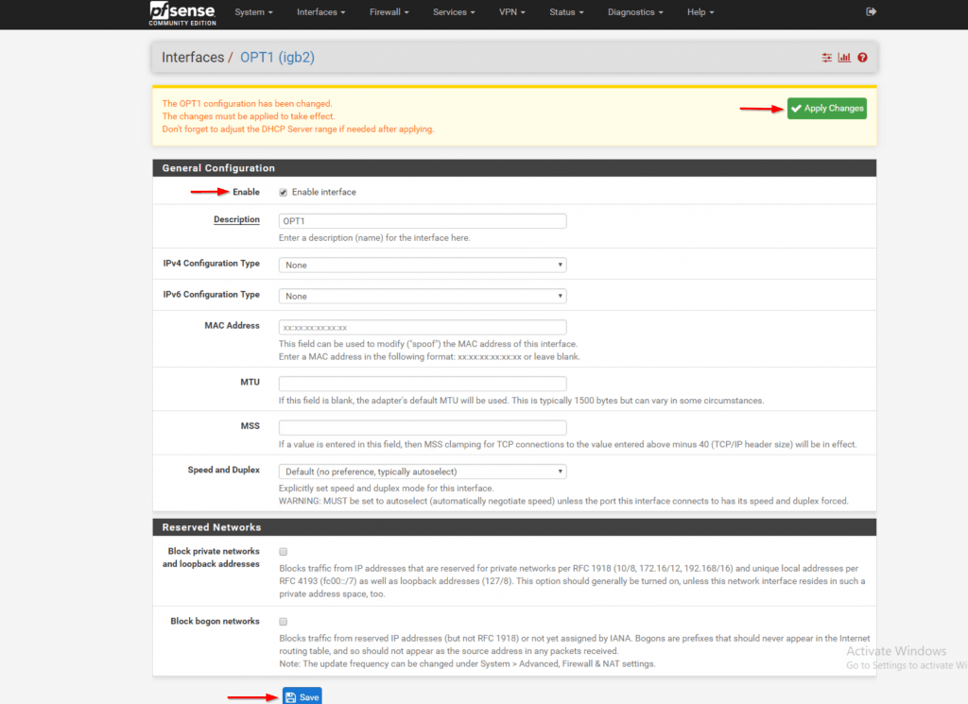This screenshot has height=704, width=968.
Task: Click the red help question mark icon
Action: click(862, 58)
